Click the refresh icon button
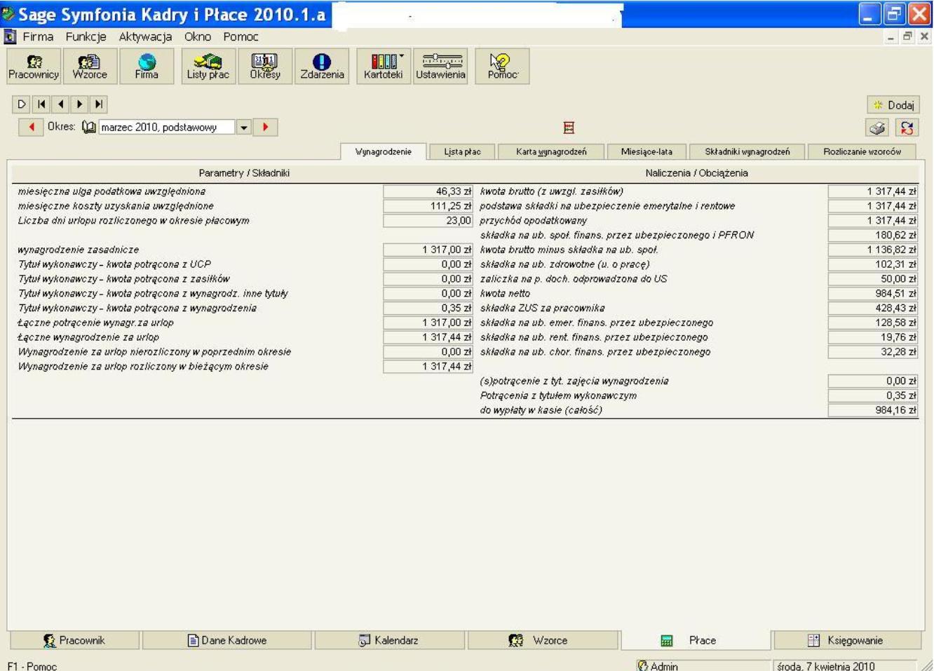 coord(907,128)
